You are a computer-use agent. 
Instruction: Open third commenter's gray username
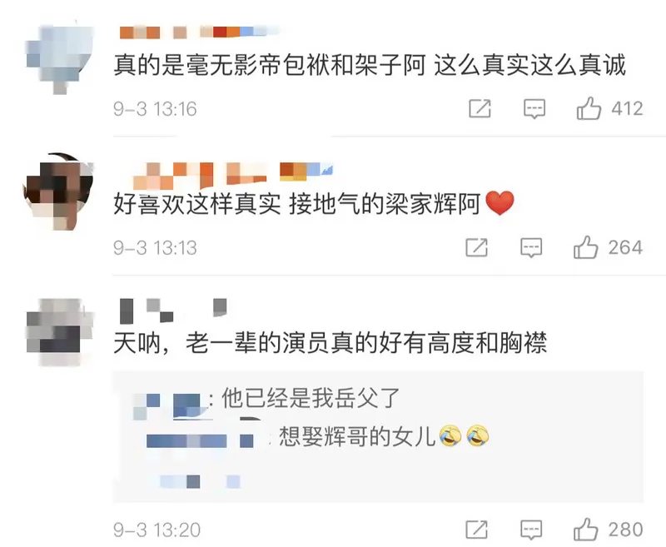173,310
